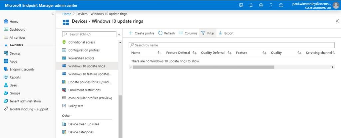Click the Tenant administration icon

(x=6, y=101)
